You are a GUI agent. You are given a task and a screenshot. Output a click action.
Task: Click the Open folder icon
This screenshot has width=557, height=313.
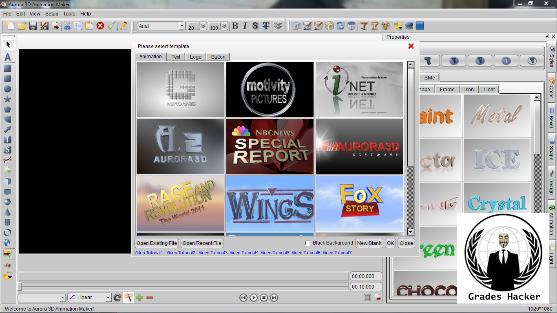[x=22, y=26]
